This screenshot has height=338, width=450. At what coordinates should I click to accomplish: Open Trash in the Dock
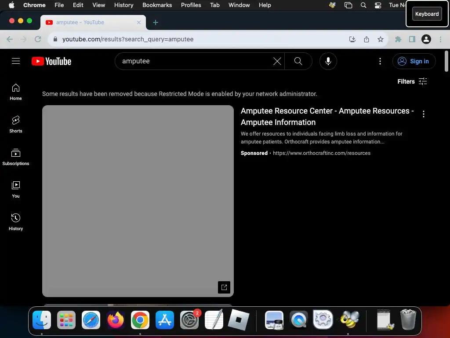click(x=408, y=320)
